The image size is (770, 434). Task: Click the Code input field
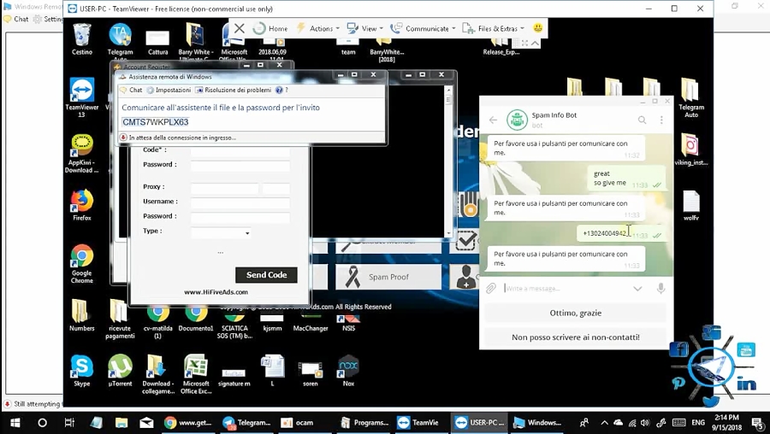(240, 151)
